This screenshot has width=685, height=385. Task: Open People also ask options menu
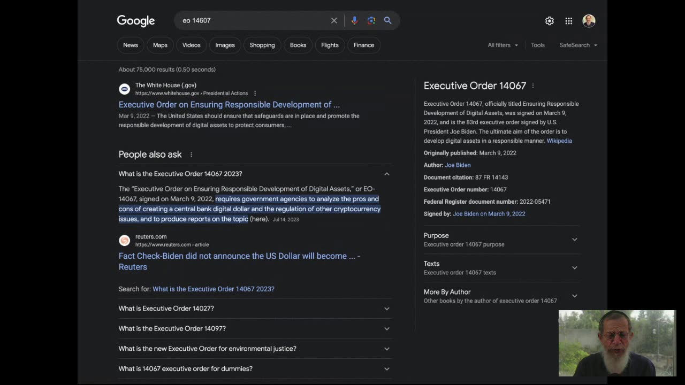tap(191, 155)
